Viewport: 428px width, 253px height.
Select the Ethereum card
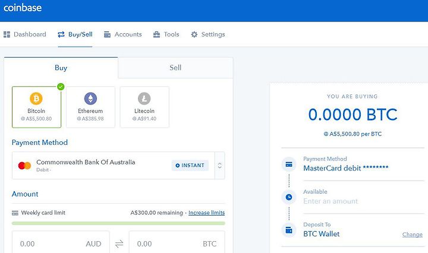click(x=90, y=107)
